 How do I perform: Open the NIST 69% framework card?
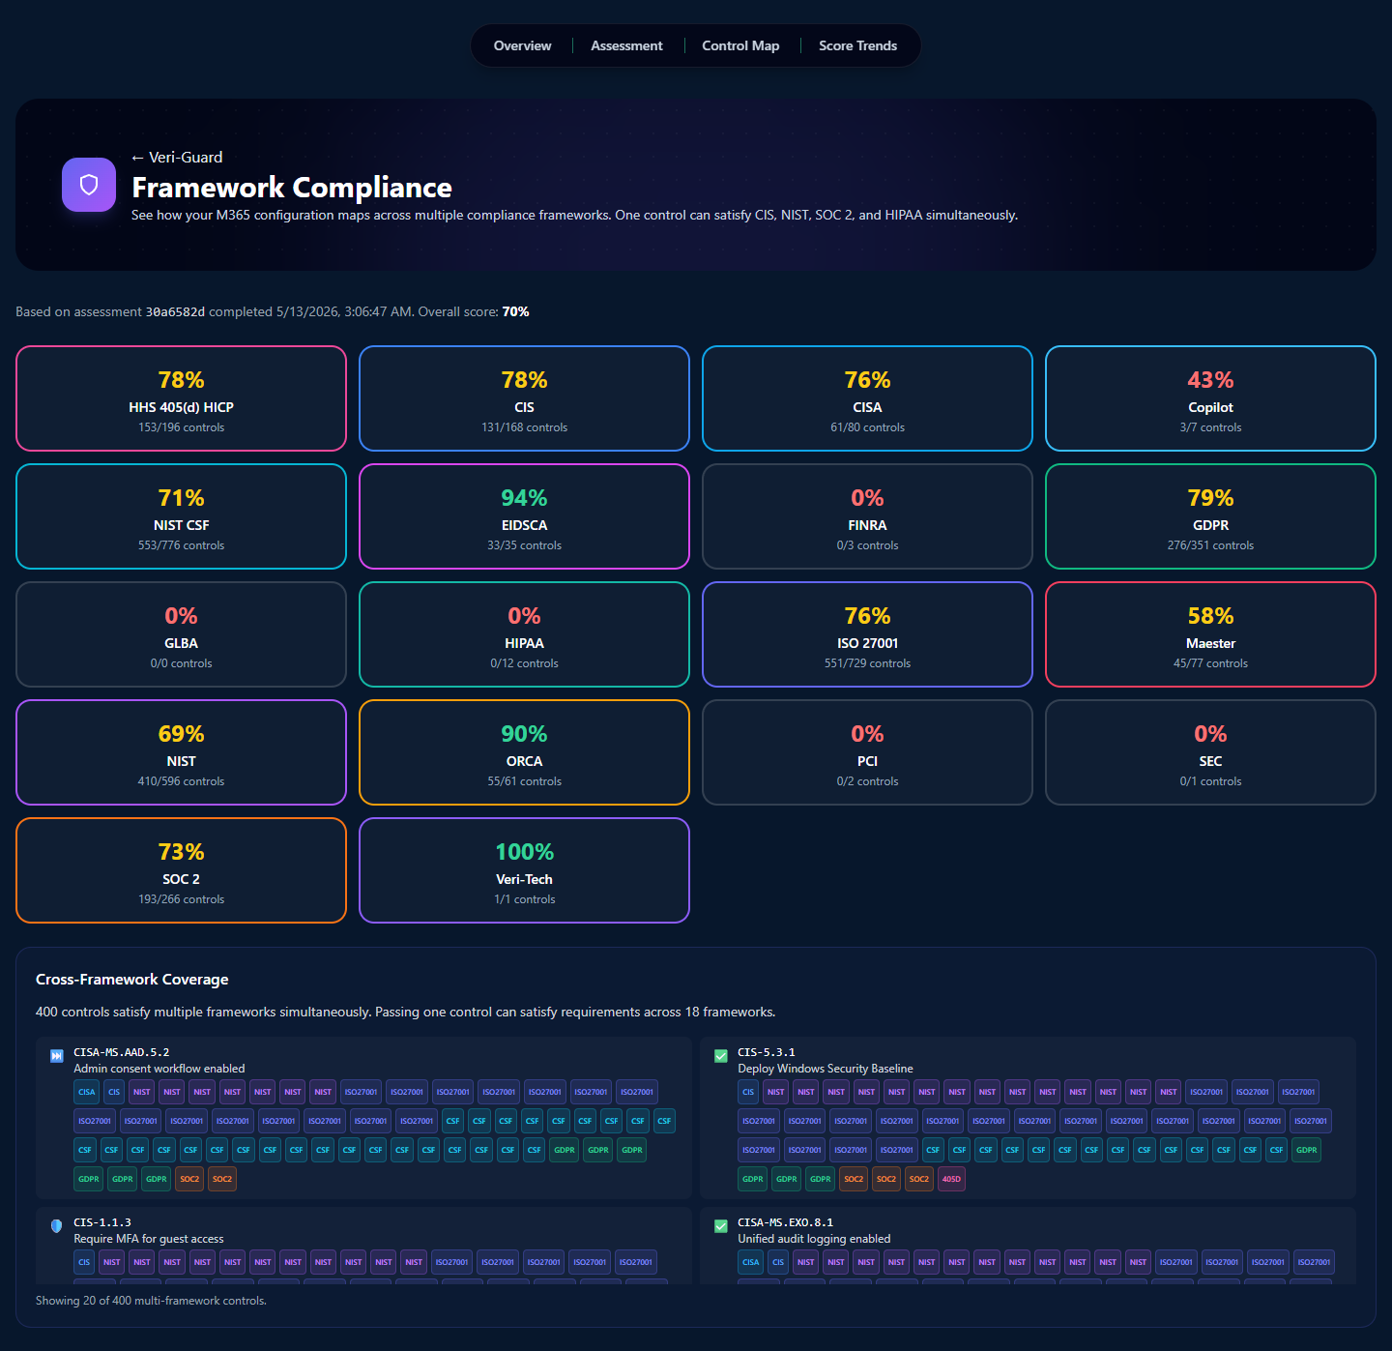(181, 752)
